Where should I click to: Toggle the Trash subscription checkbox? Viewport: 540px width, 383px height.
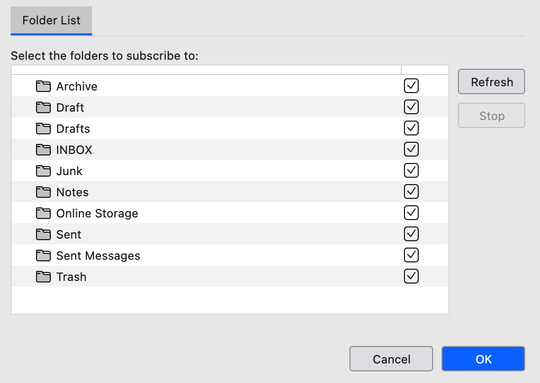coord(411,276)
